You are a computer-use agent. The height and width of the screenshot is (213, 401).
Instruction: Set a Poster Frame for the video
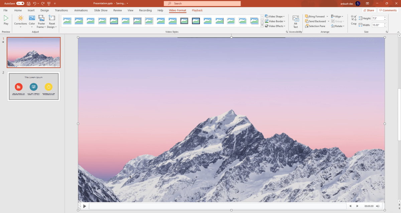pyautogui.click(x=41, y=21)
